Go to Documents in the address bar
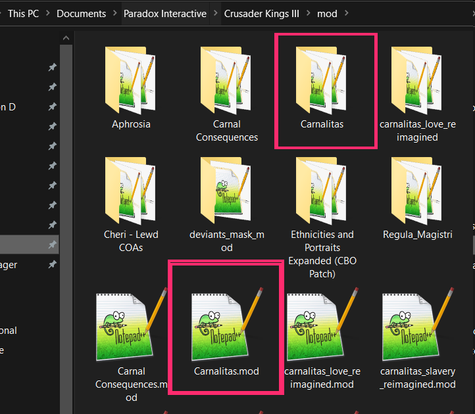 click(x=81, y=14)
